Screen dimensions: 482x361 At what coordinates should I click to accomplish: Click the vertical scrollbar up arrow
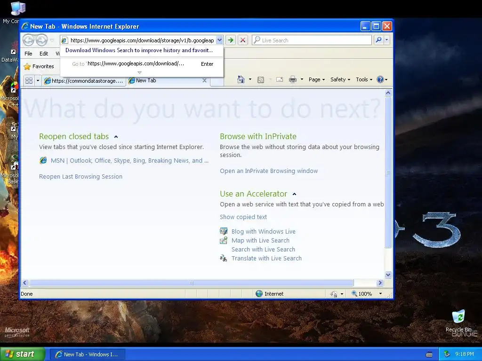click(x=388, y=93)
